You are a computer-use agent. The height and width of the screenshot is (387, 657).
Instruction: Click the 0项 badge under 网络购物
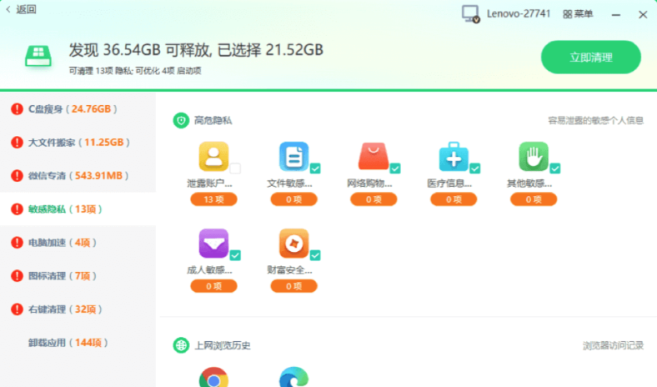tap(374, 199)
